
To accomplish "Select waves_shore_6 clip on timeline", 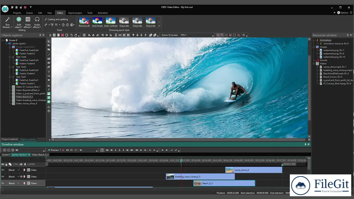I will click(254, 170).
